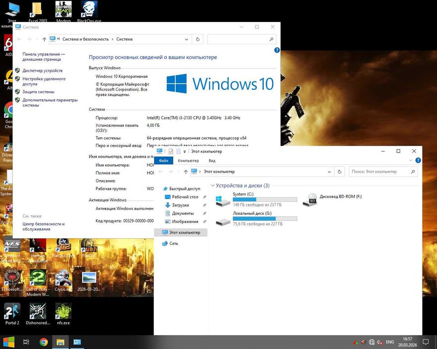Viewport: 437px width, 349px height.
Task: Click Windows 10 Корпоративная edition text
Action: coord(121,76)
